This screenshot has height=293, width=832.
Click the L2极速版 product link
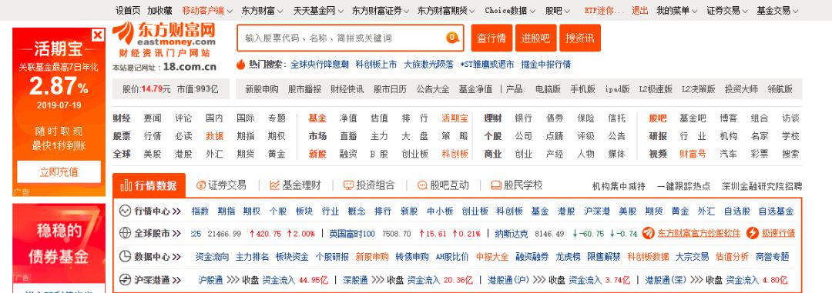click(656, 89)
